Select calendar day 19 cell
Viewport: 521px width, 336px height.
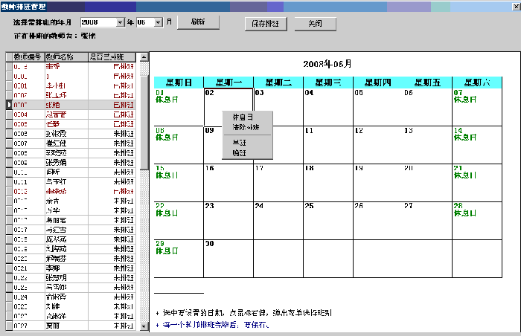(x=378, y=183)
